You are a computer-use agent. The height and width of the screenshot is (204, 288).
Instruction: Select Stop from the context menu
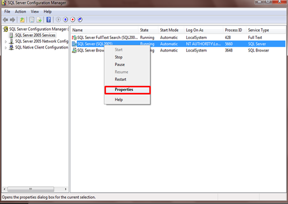tap(118, 57)
